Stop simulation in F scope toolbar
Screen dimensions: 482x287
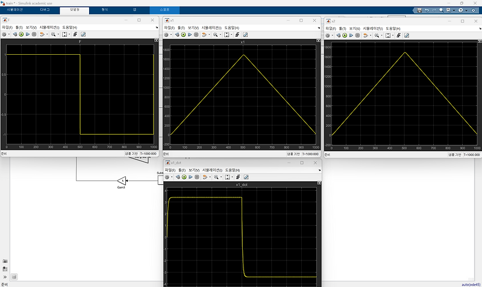(x=34, y=34)
